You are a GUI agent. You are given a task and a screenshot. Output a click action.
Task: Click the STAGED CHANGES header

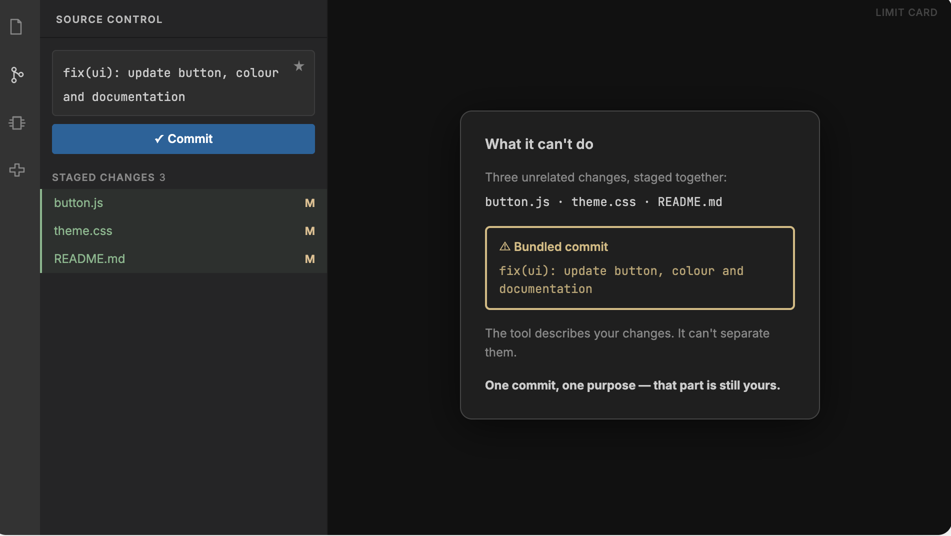[x=108, y=177]
